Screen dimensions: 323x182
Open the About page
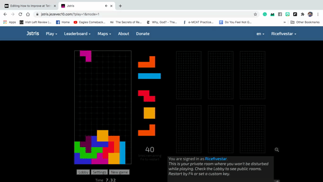[123, 34]
